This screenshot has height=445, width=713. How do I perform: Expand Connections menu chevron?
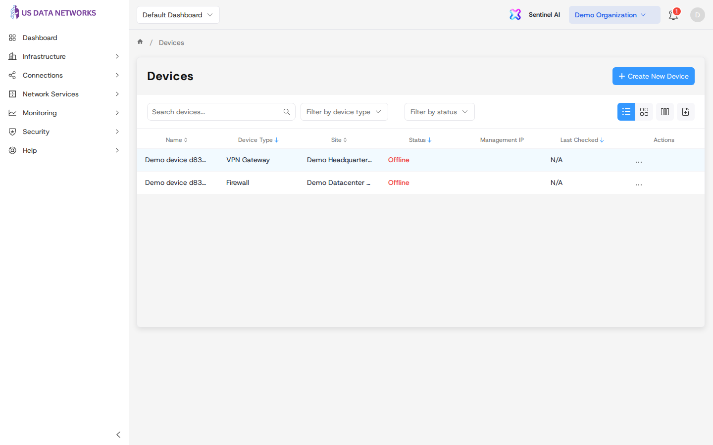117,75
